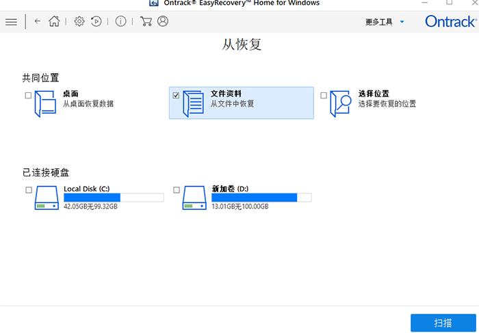The width and height of the screenshot is (479, 333).
Task: Click the 选择位置 search folder icon
Action: coord(341,104)
